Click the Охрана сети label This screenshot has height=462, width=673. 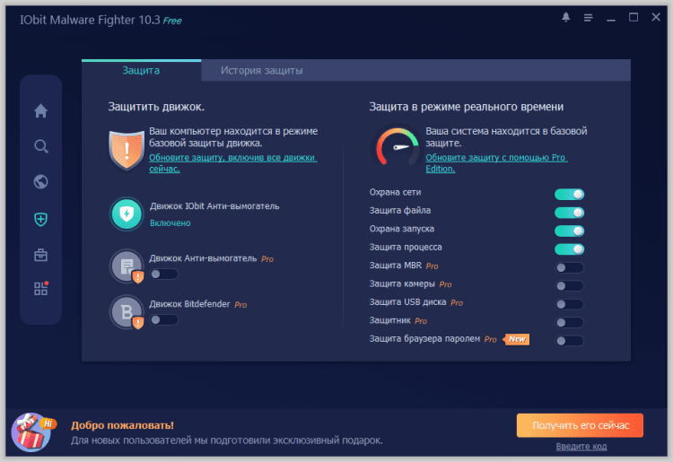click(x=395, y=192)
